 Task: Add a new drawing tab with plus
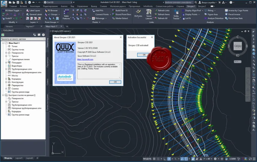[67, 26]
